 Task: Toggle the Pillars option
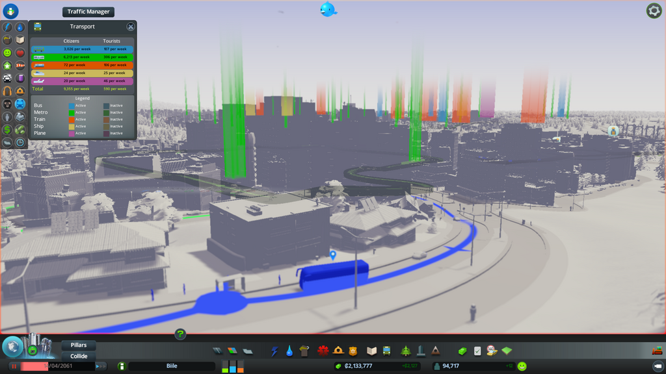click(79, 345)
